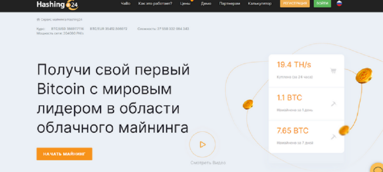Open the chat widget icon
The height and width of the screenshot is (172, 383).
[x=377, y=168]
